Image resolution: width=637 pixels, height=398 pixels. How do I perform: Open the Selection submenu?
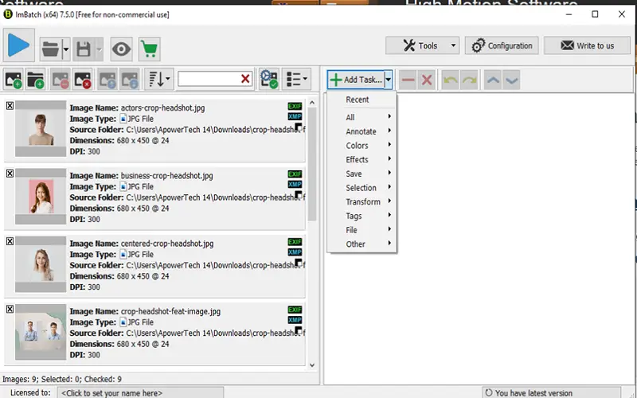[x=361, y=188]
